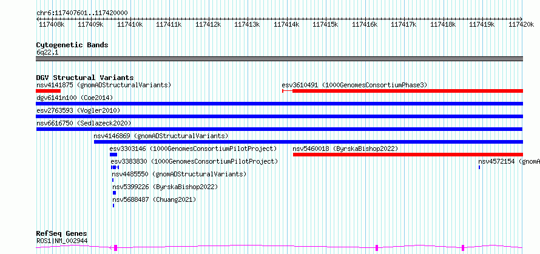The image size is (540, 254).
Task: Click the esv3383830 small blue glyph
Action: (x=115, y=167)
